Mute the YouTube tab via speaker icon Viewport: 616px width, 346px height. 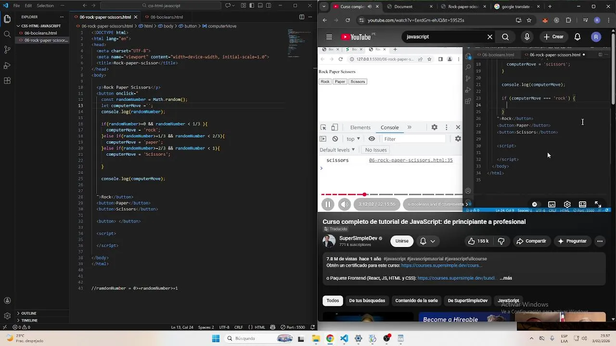(x=370, y=7)
